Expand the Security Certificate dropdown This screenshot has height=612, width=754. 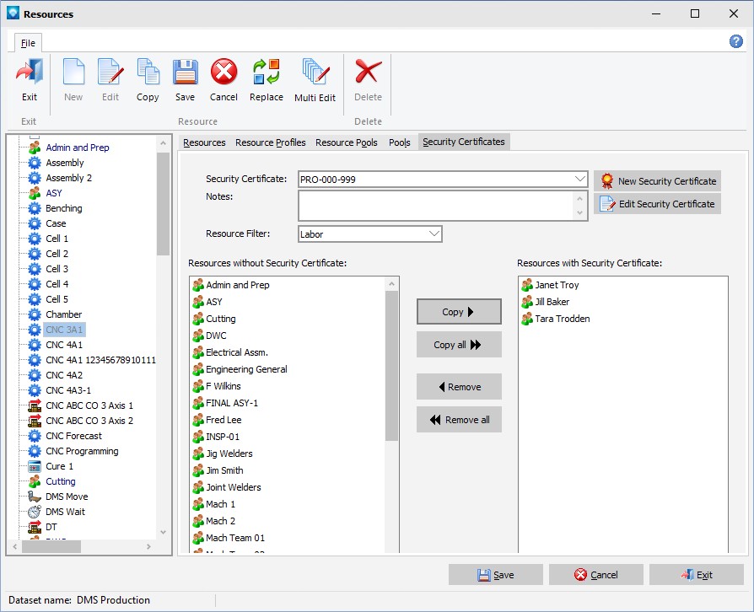click(579, 180)
